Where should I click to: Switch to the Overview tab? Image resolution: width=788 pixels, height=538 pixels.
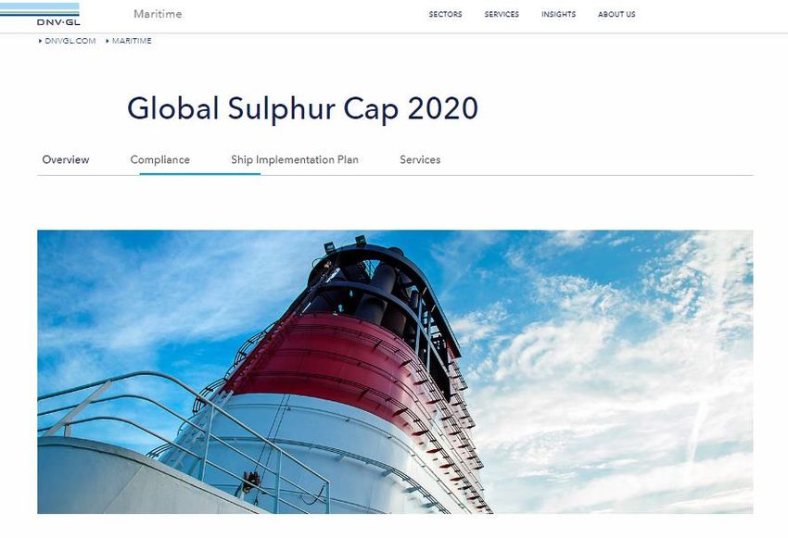[x=66, y=159]
